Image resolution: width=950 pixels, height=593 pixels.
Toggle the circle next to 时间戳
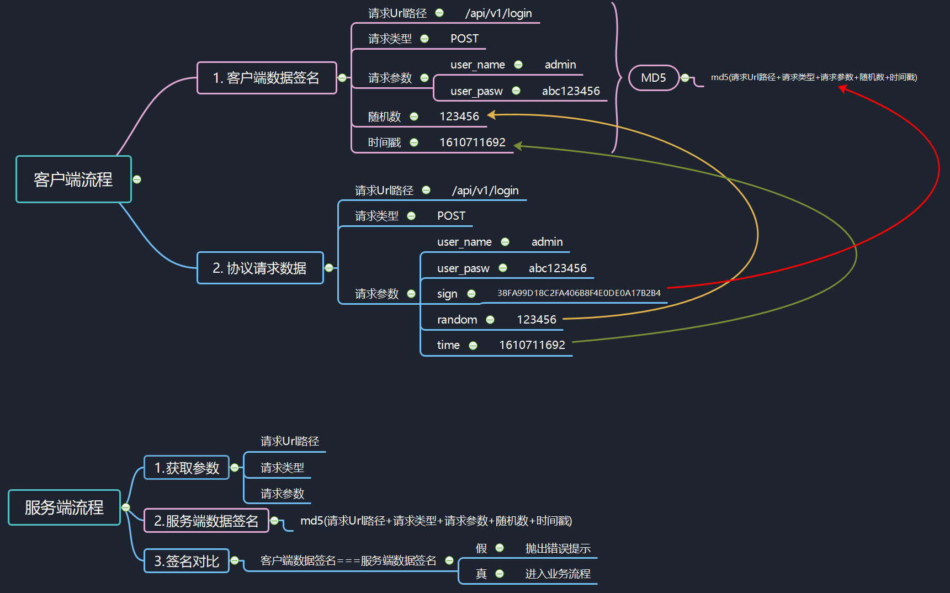tap(414, 142)
